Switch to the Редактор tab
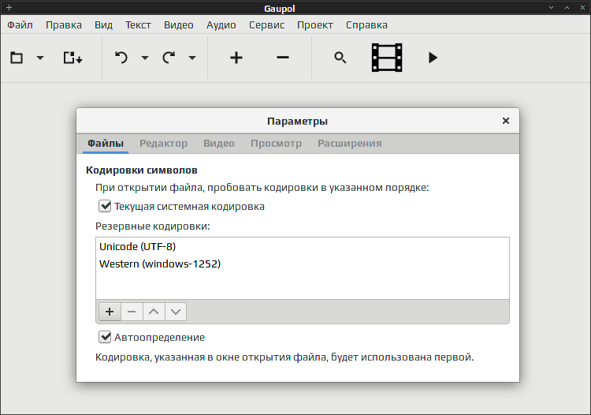The height and width of the screenshot is (415, 591). pos(163,144)
